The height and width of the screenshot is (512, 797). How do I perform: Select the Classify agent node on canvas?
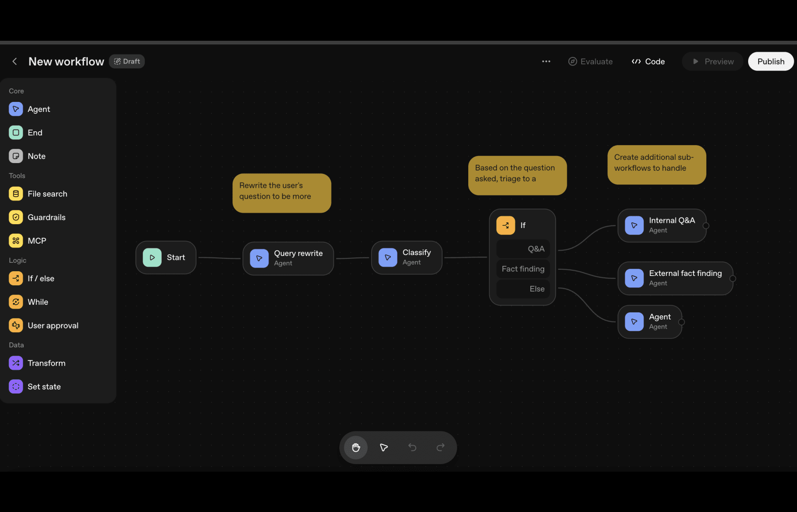point(407,257)
